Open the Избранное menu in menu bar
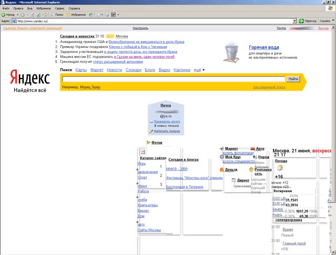Image resolution: width=336 pixels, height=255 pixels. [44, 8]
